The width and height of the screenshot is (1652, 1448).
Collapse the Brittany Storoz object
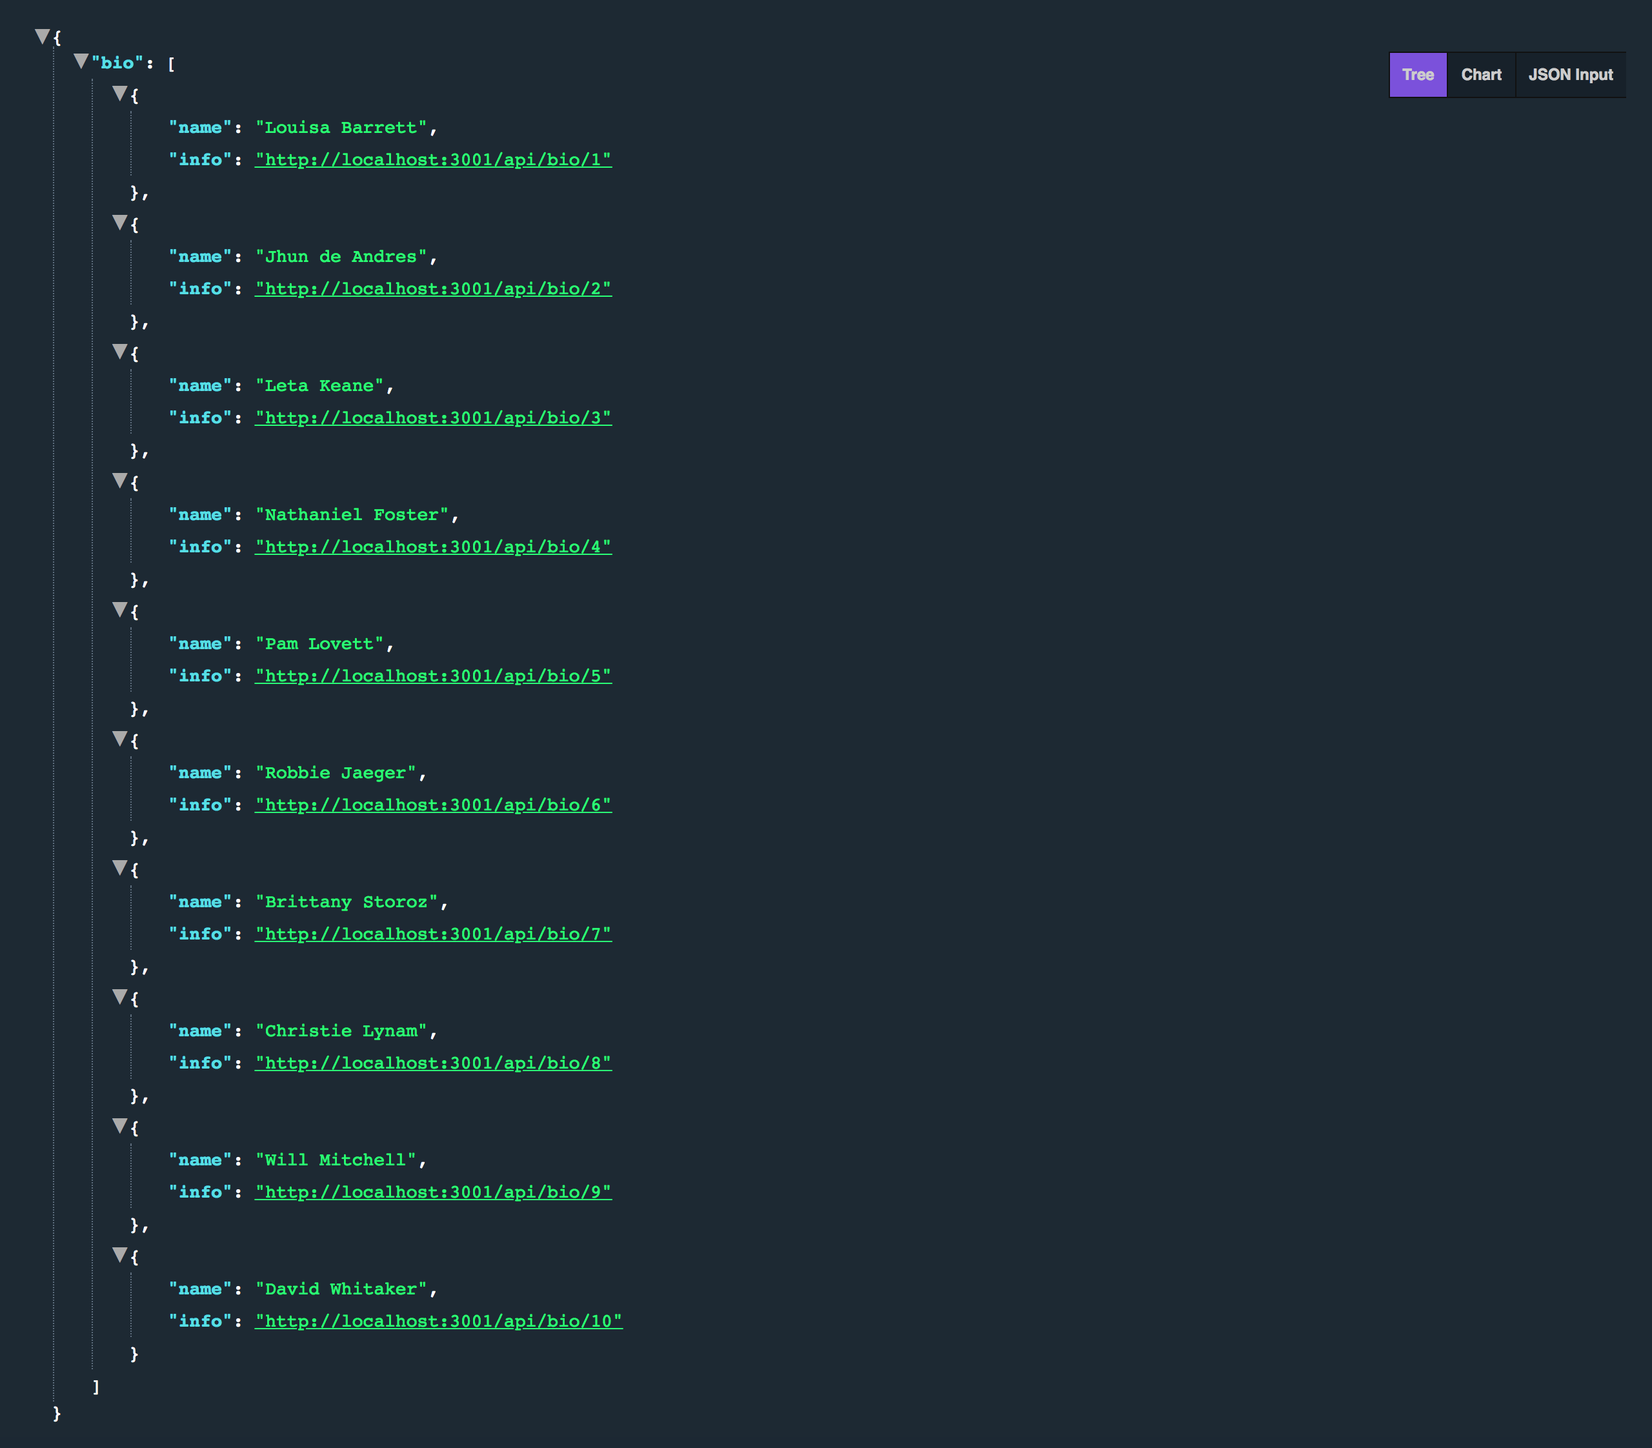click(119, 868)
